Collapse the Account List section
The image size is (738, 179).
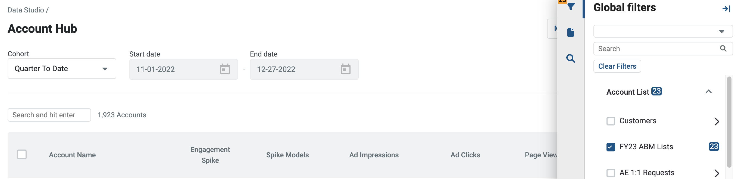708,91
